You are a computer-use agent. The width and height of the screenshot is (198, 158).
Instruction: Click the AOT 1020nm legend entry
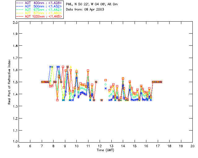point(39,16)
